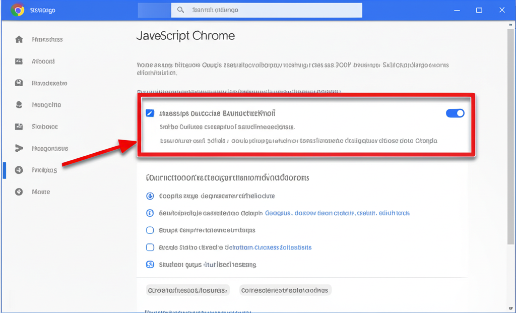The height and width of the screenshot is (313, 516).
Task: Turn off the blue toggle switch in the red box
Action: [455, 113]
